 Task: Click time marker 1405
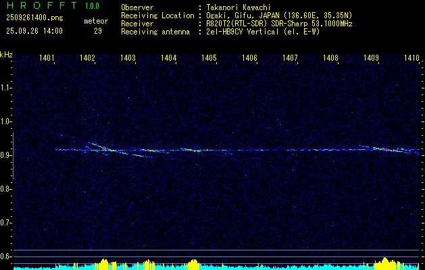(209, 57)
